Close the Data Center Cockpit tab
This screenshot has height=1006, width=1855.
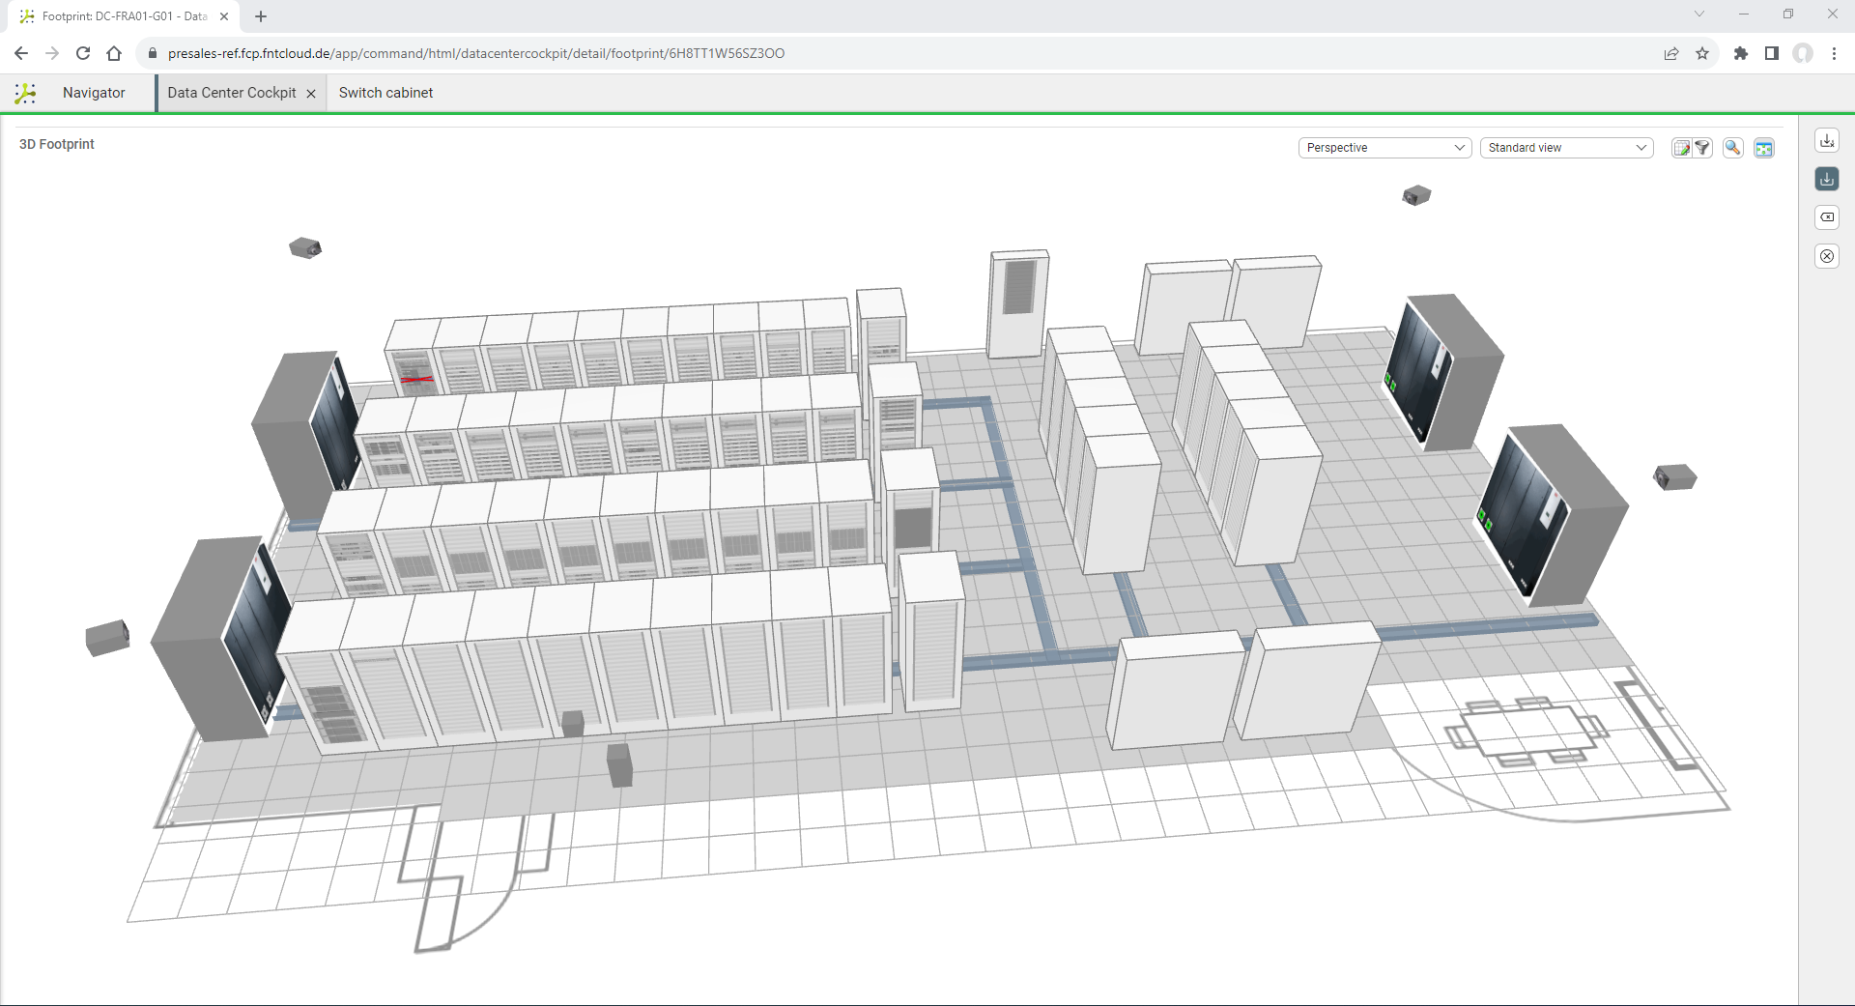[311, 94]
